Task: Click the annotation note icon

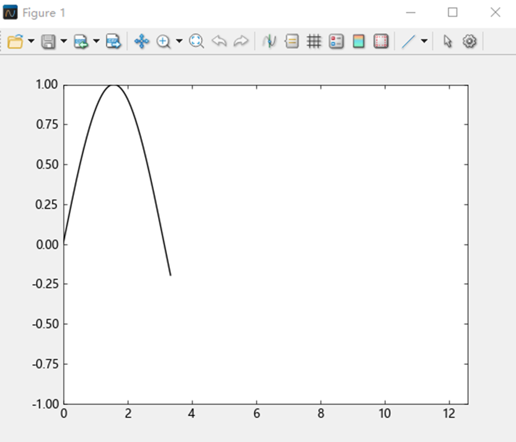Action: tap(292, 42)
